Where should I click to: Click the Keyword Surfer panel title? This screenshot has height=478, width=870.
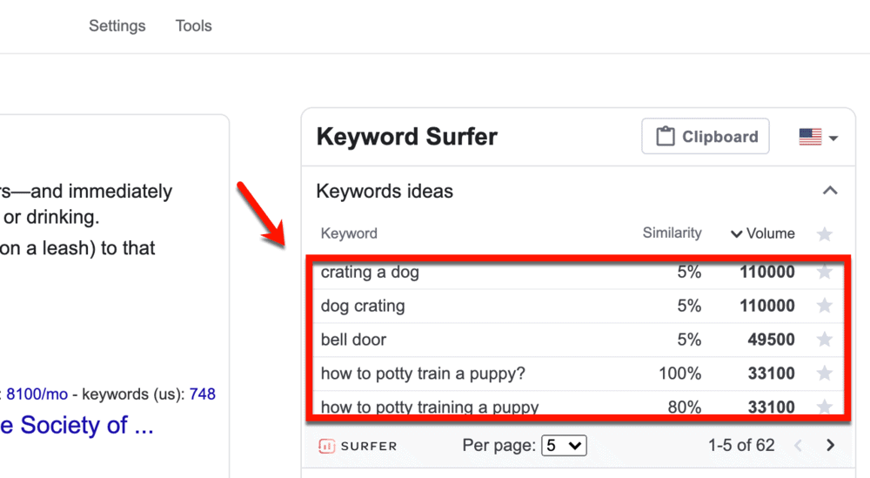[x=406, y=137]
